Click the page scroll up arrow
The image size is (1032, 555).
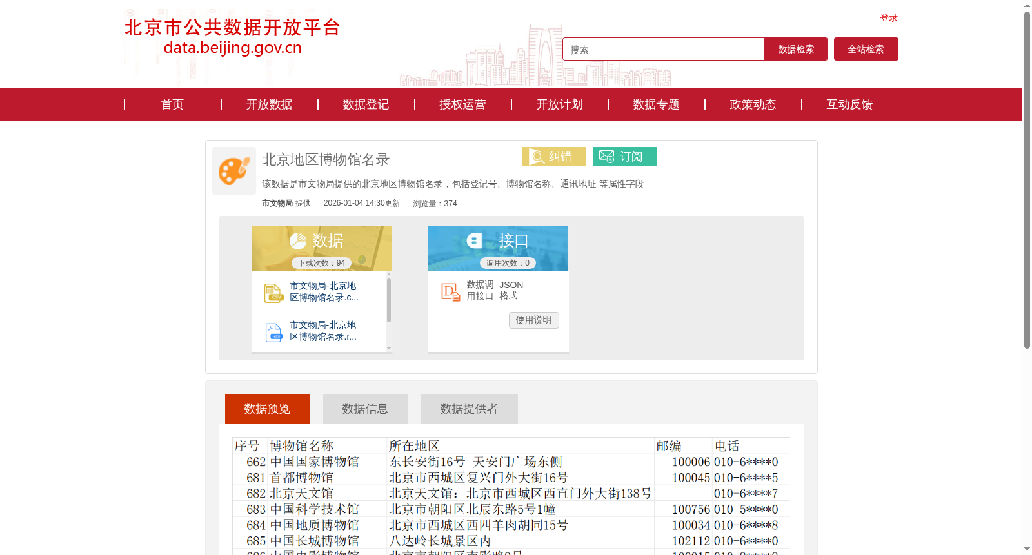1027,5
